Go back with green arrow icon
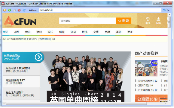174x108 pixels. coord(10,10)
